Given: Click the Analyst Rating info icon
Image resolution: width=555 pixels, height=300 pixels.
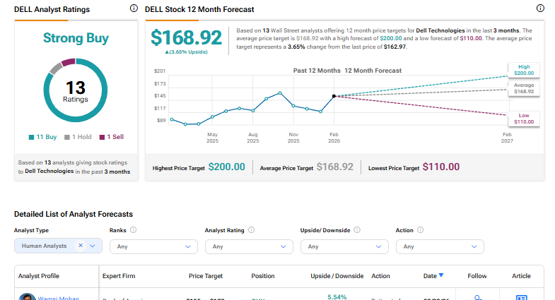Looking at the screenshot, I should 252,230.
